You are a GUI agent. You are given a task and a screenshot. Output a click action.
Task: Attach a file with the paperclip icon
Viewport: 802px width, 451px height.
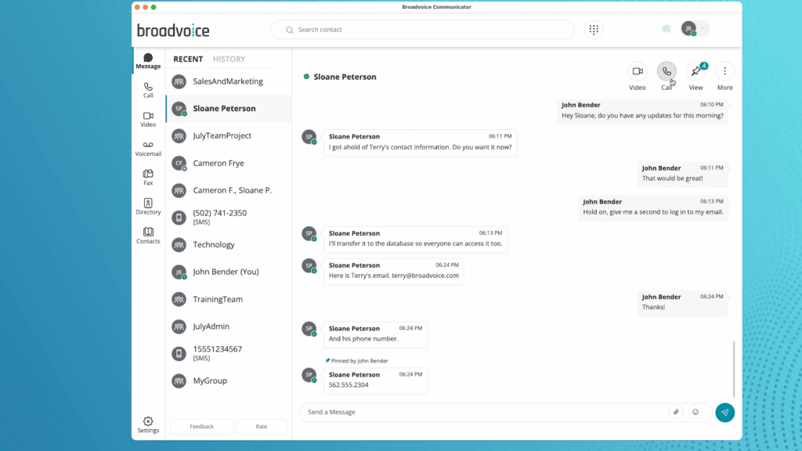pyautogui.click(x=675, y=412)
